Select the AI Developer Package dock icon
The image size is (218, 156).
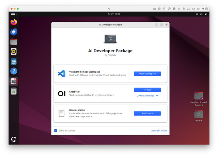pyautogui.click(x=14, y=81)
